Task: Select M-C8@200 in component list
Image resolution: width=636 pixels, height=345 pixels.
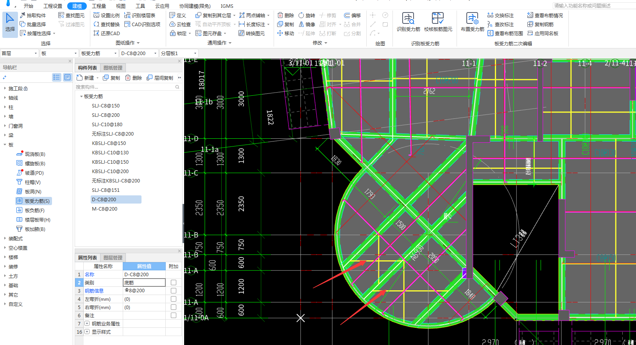Action: click(x=104, y=209)
